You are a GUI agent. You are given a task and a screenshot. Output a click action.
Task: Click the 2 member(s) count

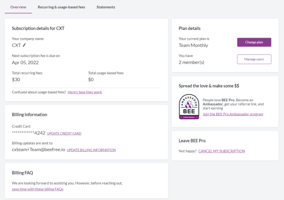(x=191, y=62)
